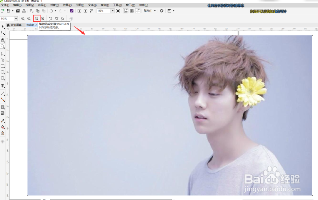Select the Rectangle tool
The height and width of the screenshot is (200, 318).
(3, 66)
